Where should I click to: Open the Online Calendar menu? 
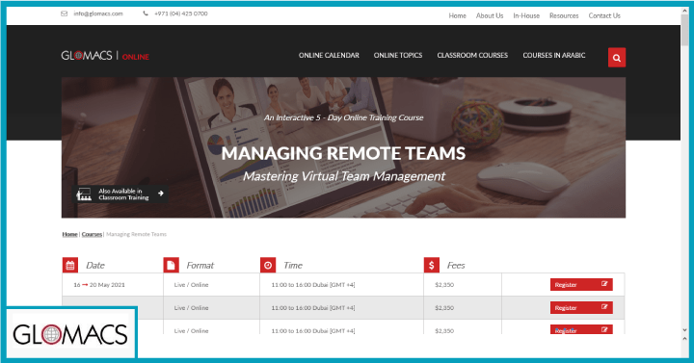point(329,55)
